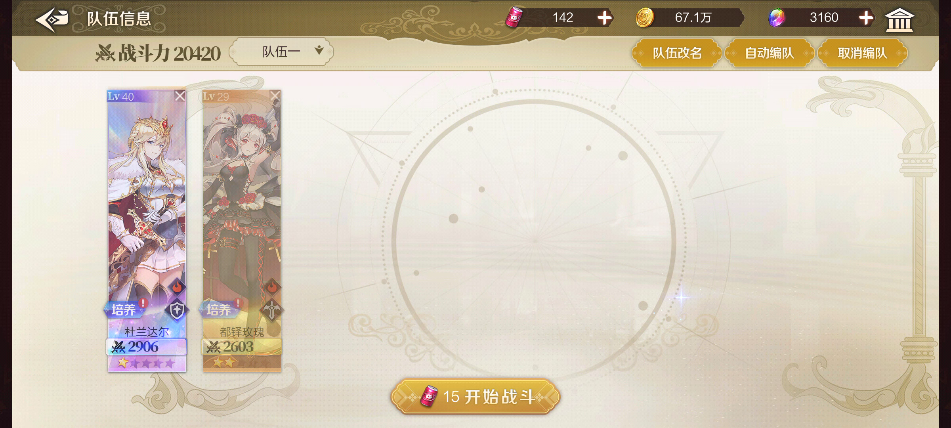Start battle with 开始战斗 button
Image resolution: width=951 pixels, height=428 pixels.
[x=475, y=397]
